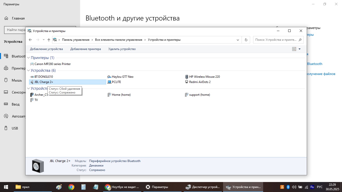Collapse the third group below JBL Charge

click(x=28, y=88)
